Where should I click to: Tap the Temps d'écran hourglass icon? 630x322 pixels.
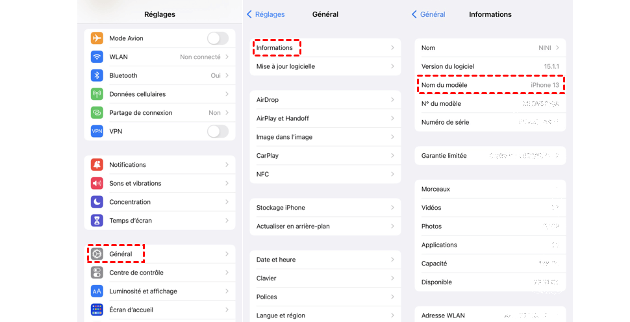97,221
